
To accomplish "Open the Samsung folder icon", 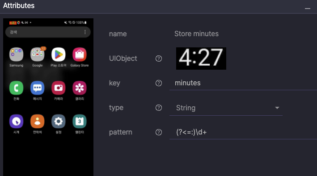I will click(x=16, y=54).
